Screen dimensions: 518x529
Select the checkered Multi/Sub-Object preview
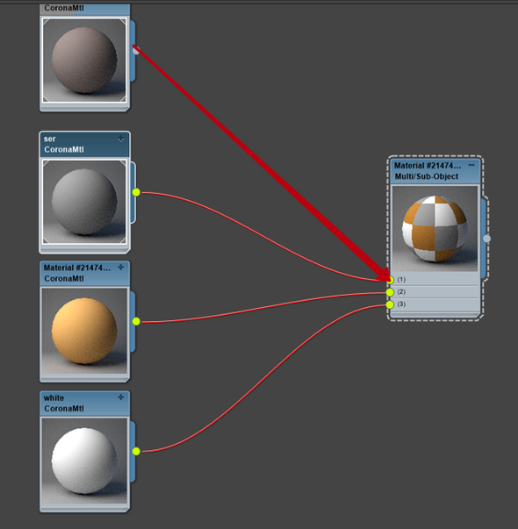(x=435, y=228)
